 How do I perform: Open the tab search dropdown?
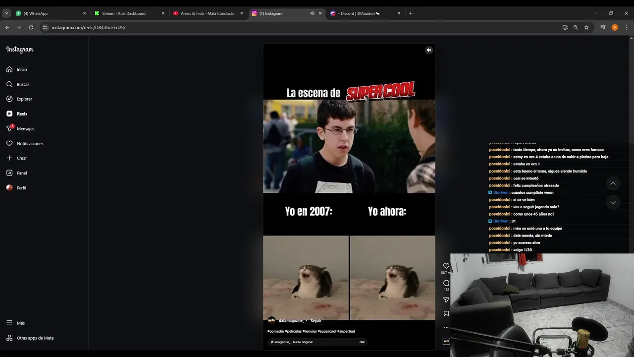point(6,13)
